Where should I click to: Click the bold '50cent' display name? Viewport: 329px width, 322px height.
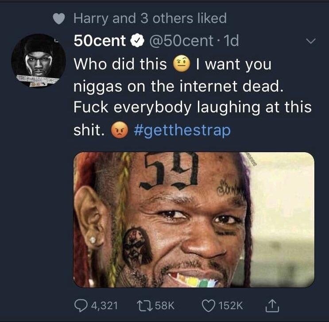(100, 41)
